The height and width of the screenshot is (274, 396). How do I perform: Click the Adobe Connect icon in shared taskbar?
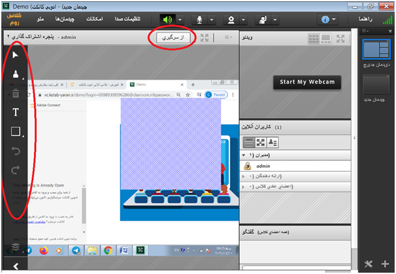[140, 251]
